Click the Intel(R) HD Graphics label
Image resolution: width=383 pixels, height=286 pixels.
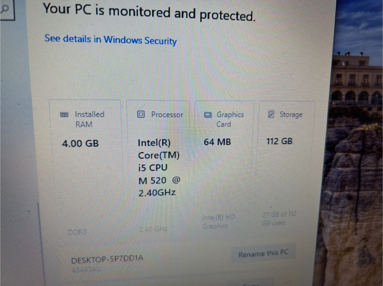pyautogui.click(x=218, y=222)
